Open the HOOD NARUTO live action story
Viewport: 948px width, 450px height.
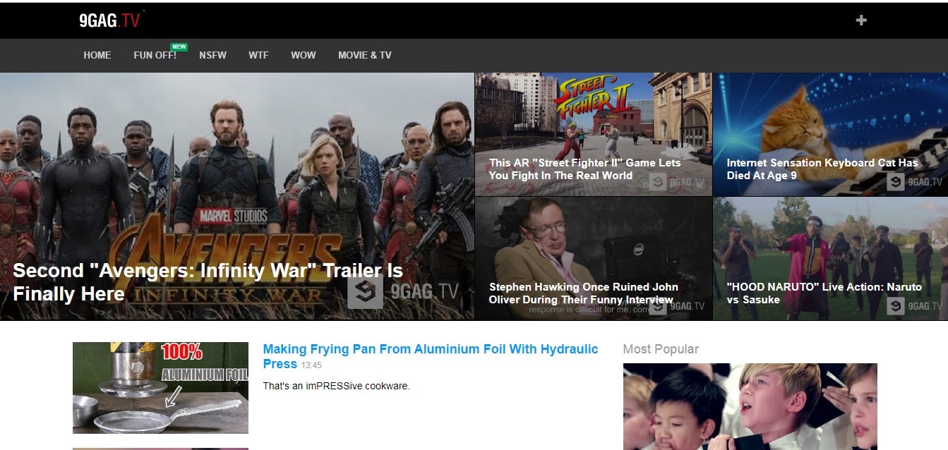click(x=824, y=293)
